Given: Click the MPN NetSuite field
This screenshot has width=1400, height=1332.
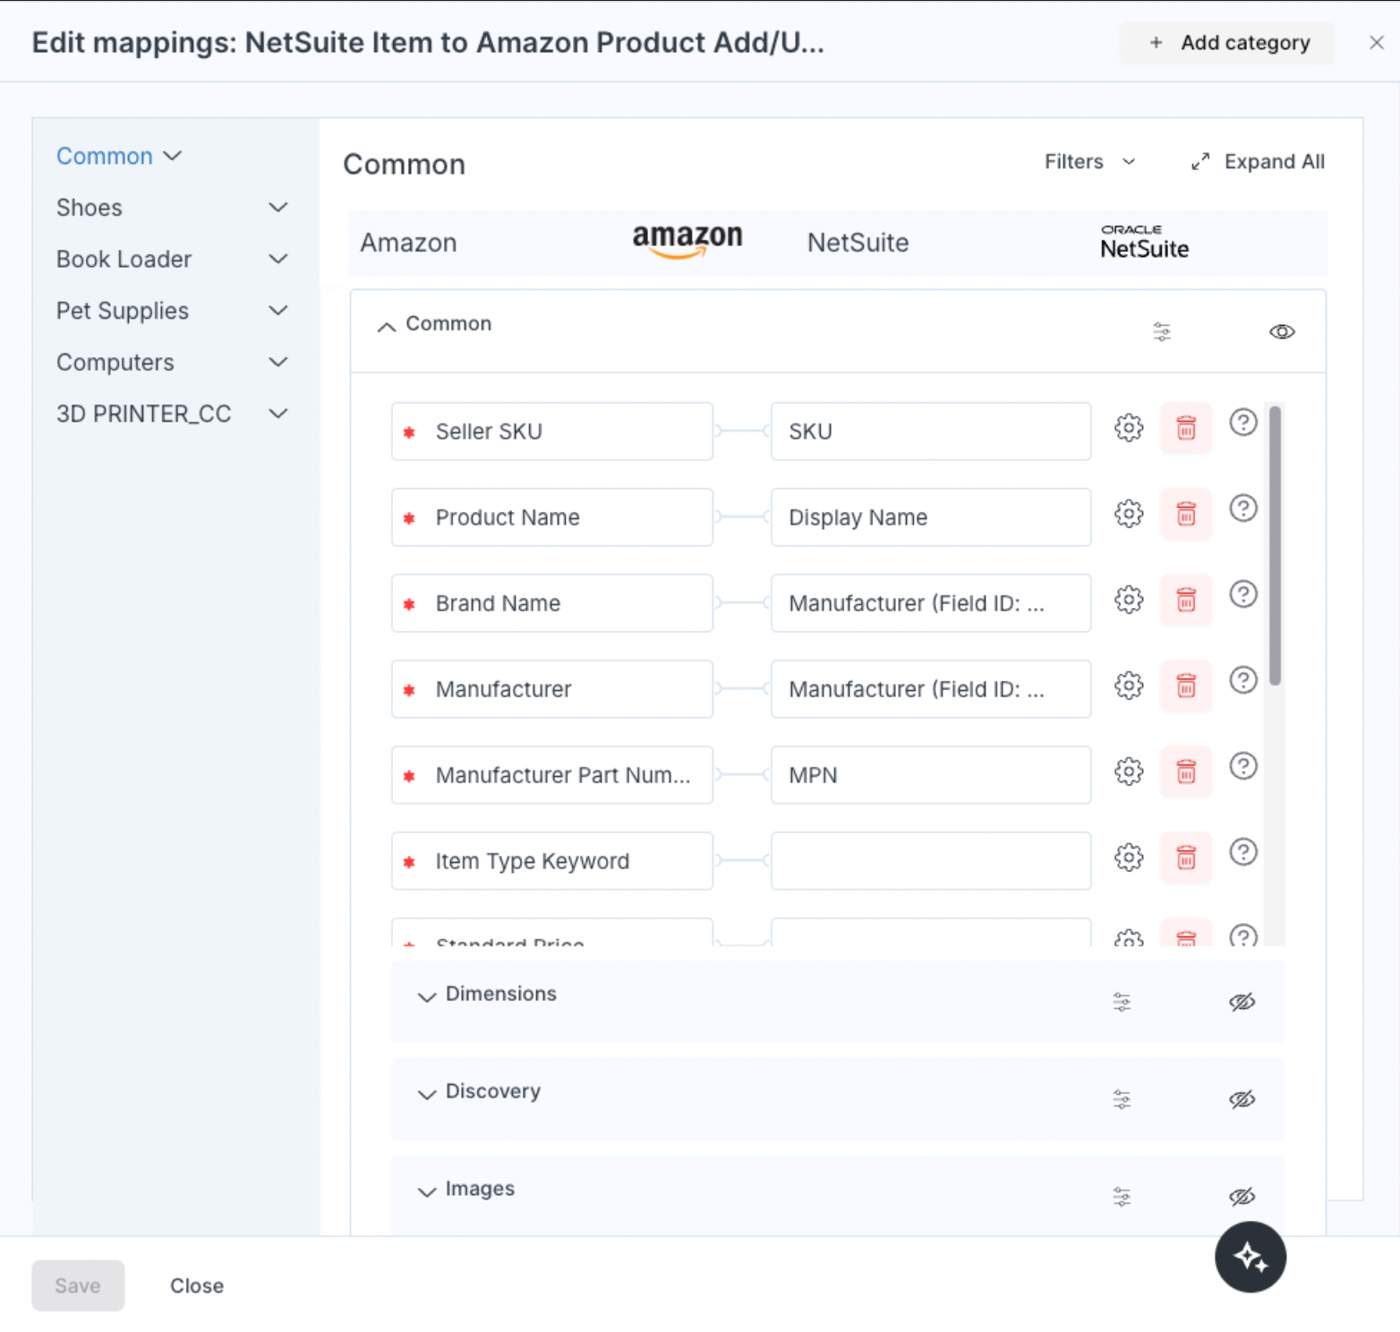Looking at the screenshot, I should click(931, 775).
